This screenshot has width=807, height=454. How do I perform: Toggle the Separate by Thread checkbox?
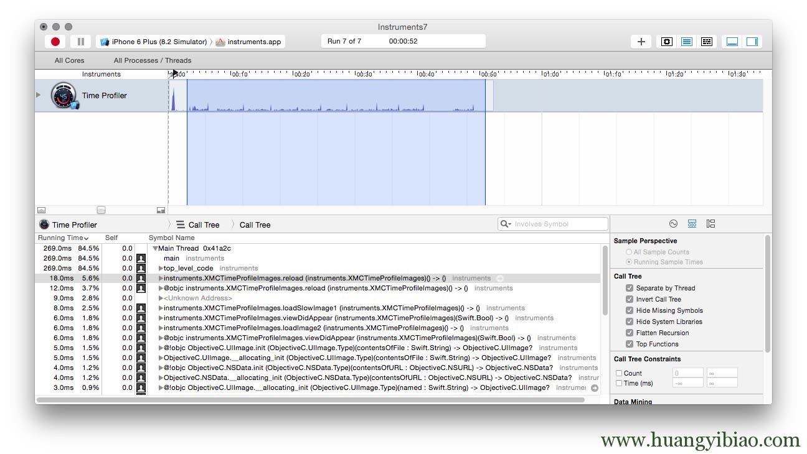pyautogui.click(x=630, y=288)
